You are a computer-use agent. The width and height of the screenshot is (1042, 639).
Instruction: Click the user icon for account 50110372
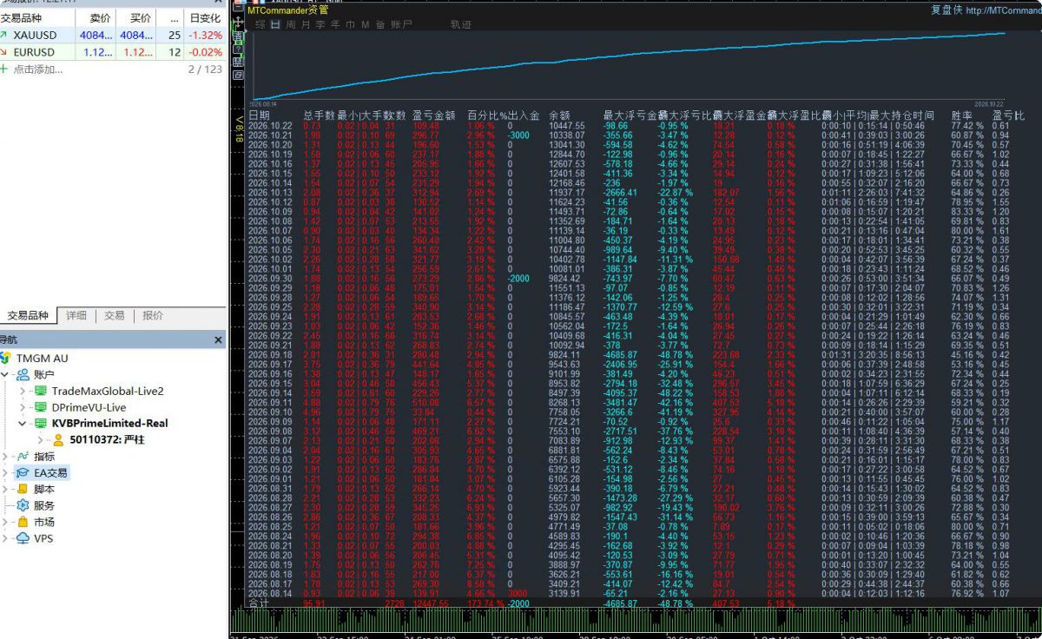tap(58, 440)
